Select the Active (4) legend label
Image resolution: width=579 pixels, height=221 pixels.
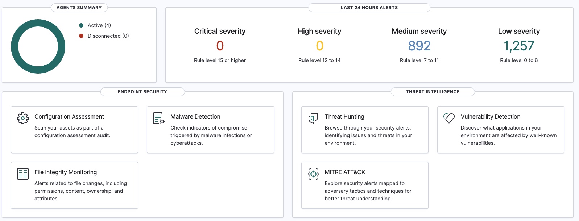coord(99,25)
